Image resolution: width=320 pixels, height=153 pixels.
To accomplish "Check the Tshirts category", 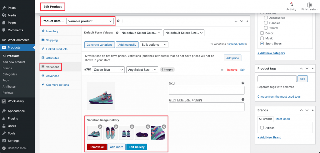I will coord(266,28).
